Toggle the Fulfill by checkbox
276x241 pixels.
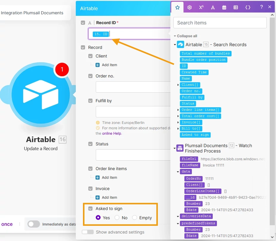[90, 101]
